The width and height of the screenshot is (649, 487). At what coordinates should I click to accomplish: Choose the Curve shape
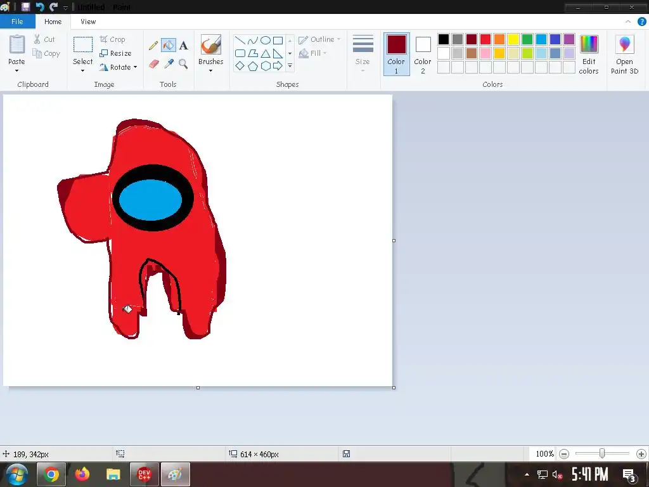(x=252, y=40)
